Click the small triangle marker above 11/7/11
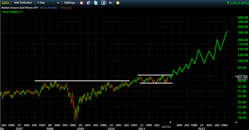249x130 pixels. [170, 122]
